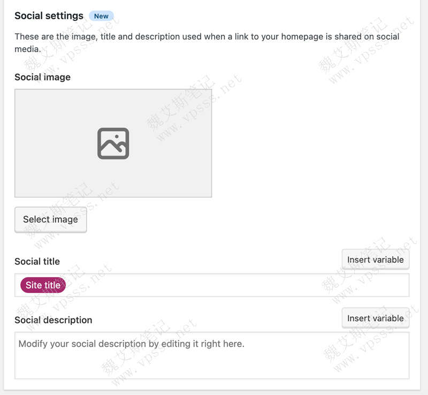
Task: Click the Social title label
Action: pyautogui.click(x=37, y=261)
